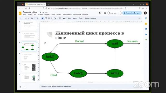Screen dimensions: 166x93
Task: Open Настройки Доступа sharing settings
Action: (132, 13)
